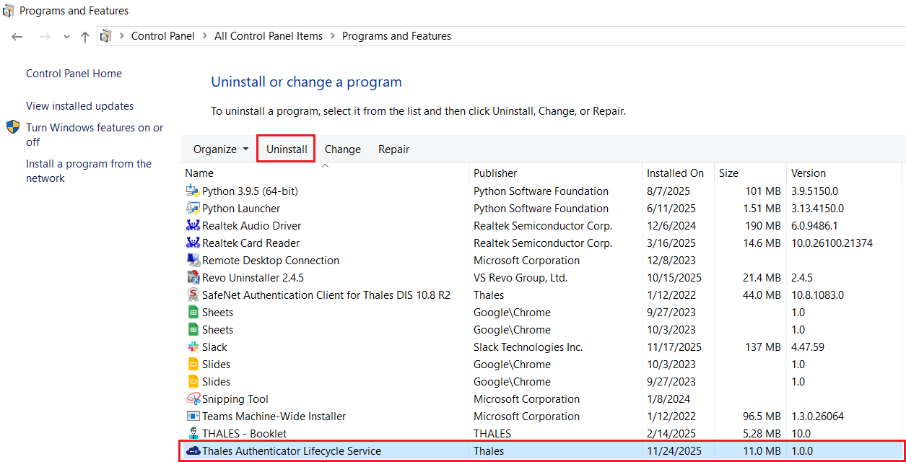Click the Teams Machine-Wide Installer icon
906x462 pixels.
pyautogui.click(x=193, y=416)
